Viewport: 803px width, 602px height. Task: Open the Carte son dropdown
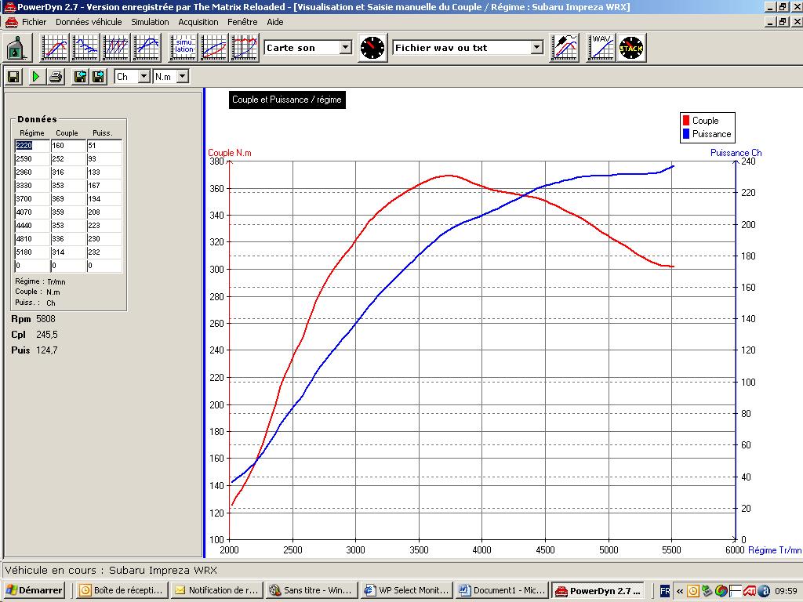(x=346, y=48)
